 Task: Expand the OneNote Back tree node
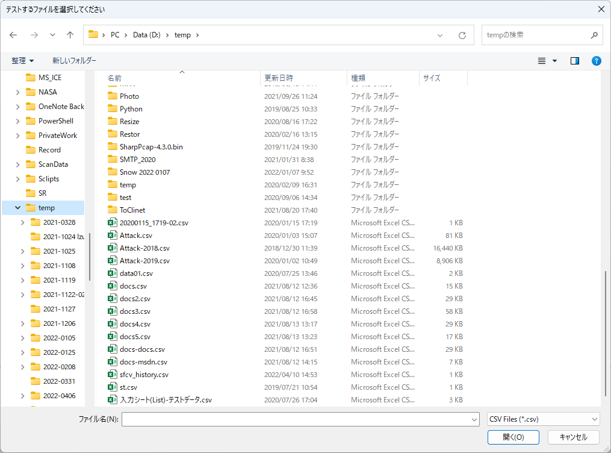[17, 107]
